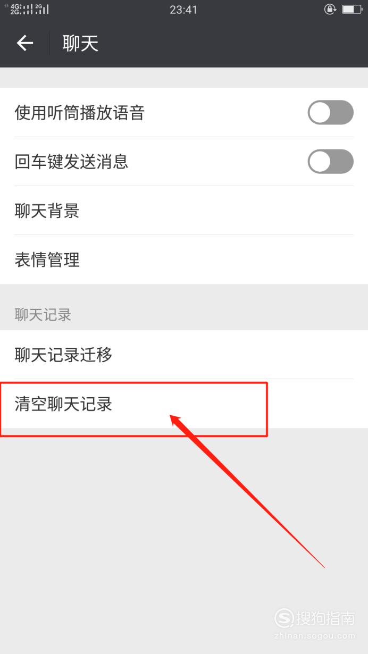Toggle the 回车键发送消息 switch
Image resolution: width=368 pixels, height=654 pixels.
[x=331, y=161]
